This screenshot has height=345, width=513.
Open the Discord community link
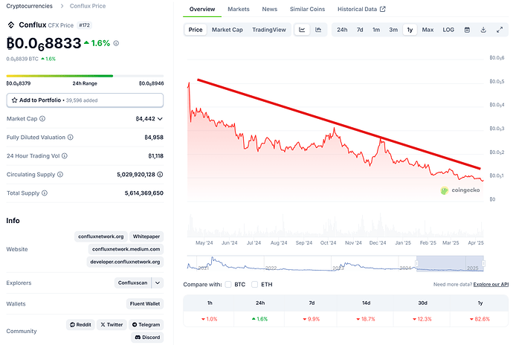click(147, 337)
